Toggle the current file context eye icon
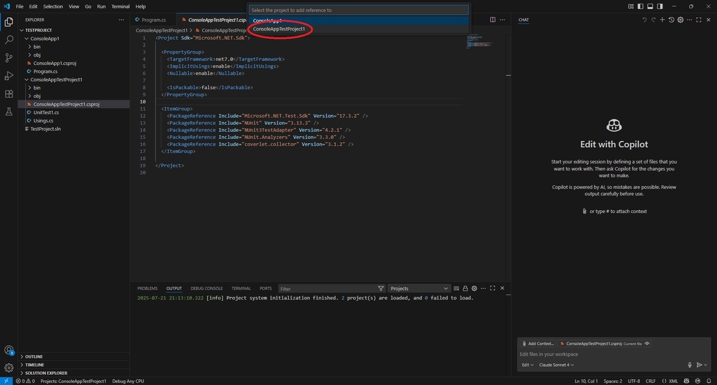The image size is (717, 385). [x=647, y=344]
